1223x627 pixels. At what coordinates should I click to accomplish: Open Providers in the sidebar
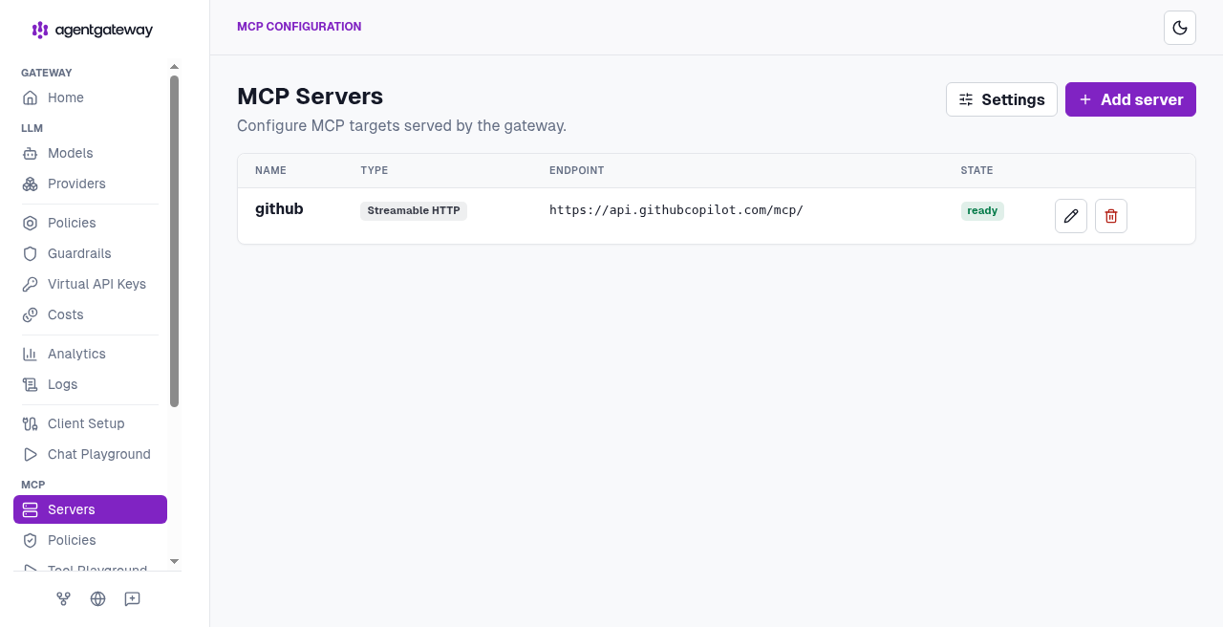90,184
